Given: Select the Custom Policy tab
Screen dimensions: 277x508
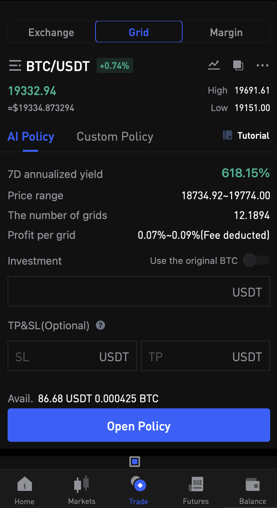Looking at the screenshot, I should point(115,137).
